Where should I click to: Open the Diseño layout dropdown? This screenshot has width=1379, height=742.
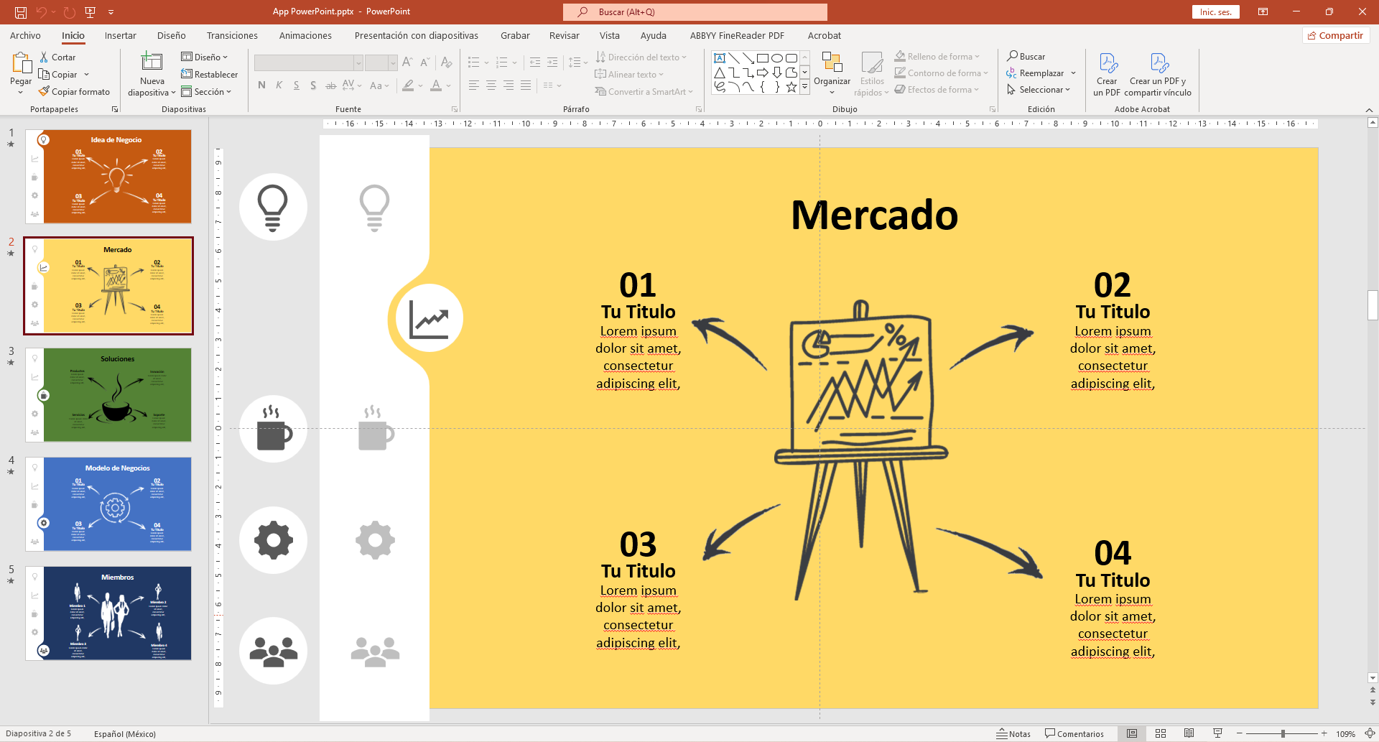click(x=205, y=57)
